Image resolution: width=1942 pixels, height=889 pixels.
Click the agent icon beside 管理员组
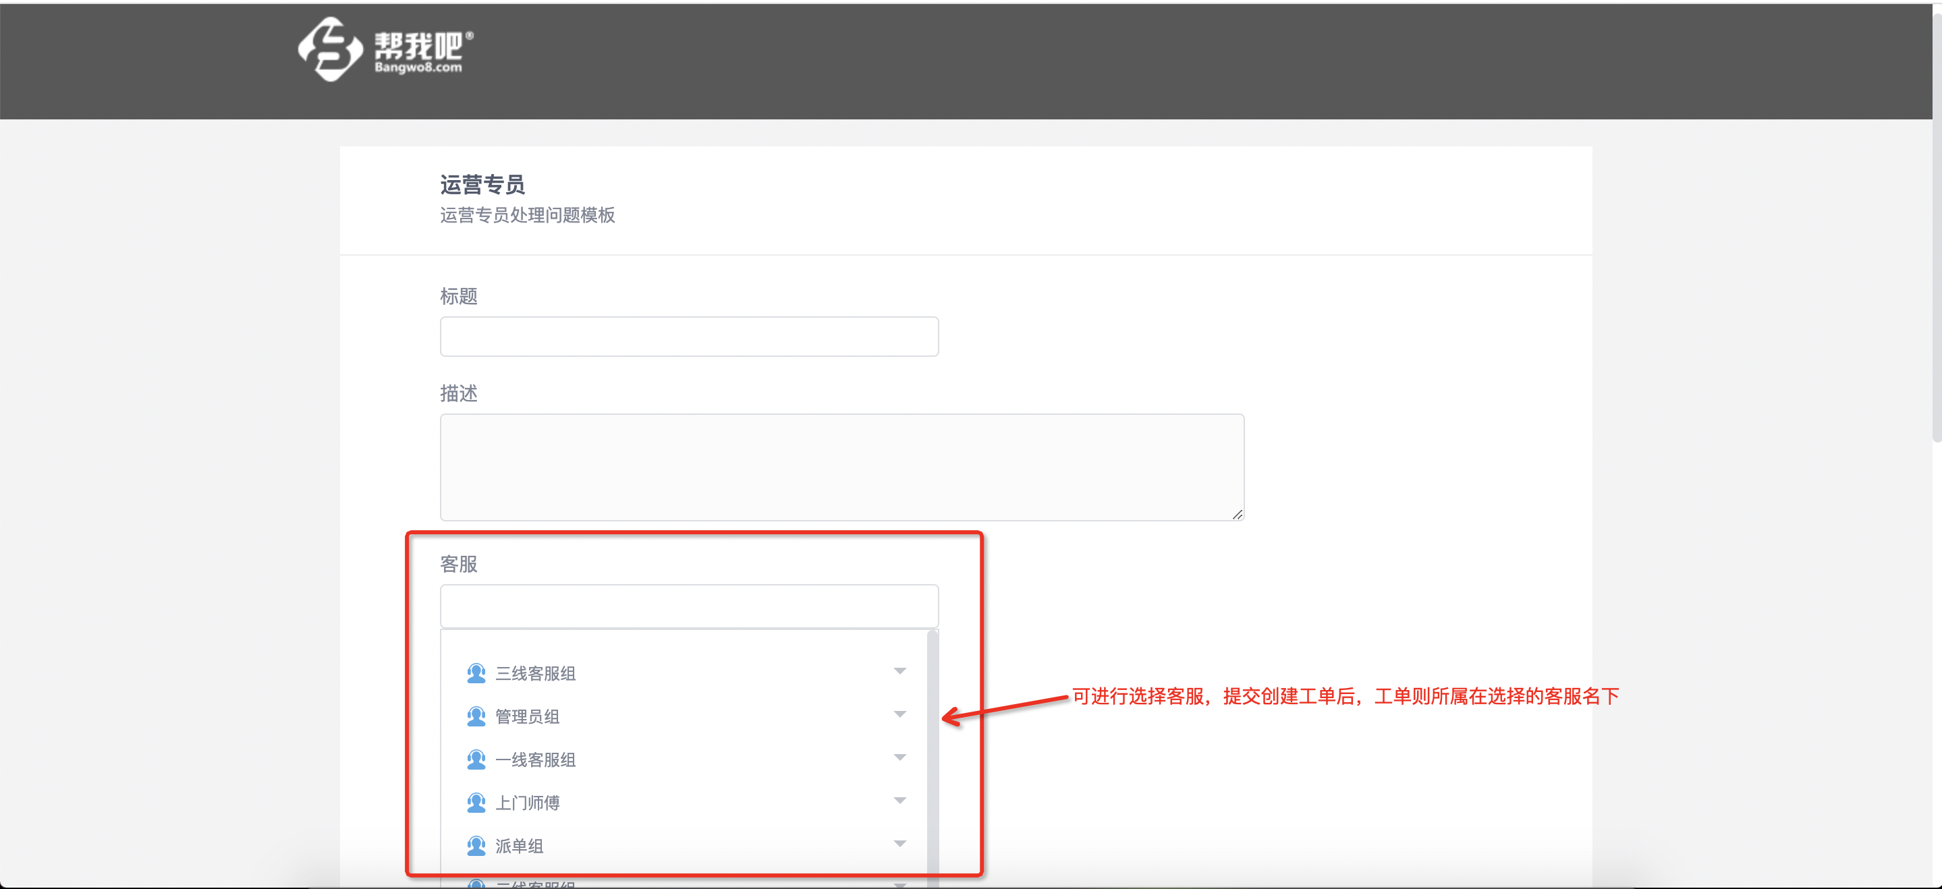click(x=476, y=716)
